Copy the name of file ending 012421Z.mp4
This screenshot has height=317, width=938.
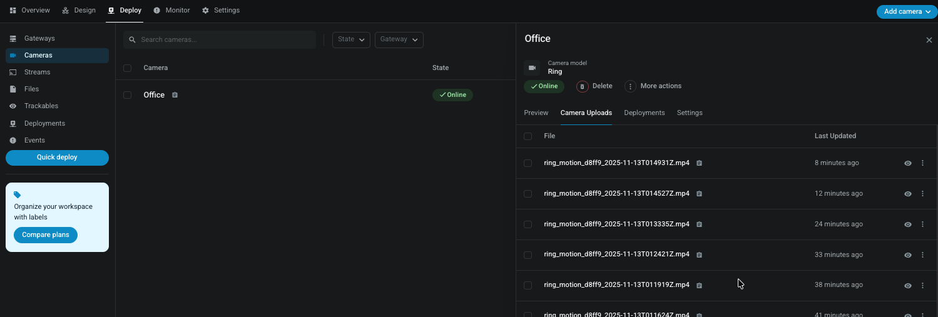(700, 255)
